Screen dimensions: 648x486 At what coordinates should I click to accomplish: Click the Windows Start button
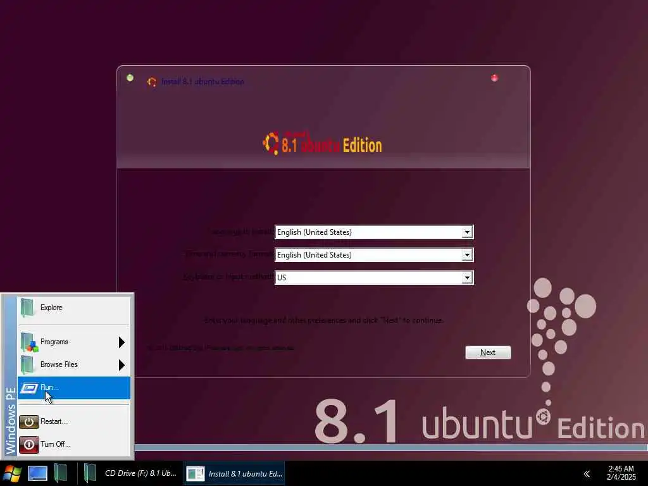12,473
